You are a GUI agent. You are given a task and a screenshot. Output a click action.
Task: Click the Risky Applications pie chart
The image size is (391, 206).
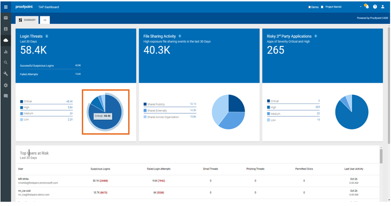click(x=352, y=112)
